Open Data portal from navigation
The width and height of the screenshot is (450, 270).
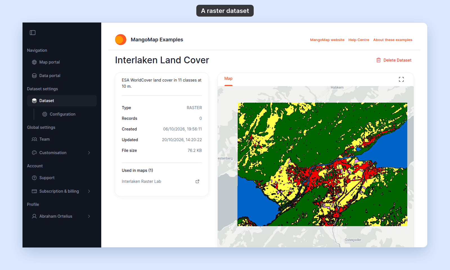point(62,76)
